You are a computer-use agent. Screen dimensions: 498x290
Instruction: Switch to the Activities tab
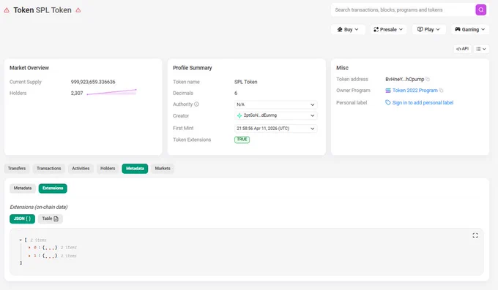(81, 169)
